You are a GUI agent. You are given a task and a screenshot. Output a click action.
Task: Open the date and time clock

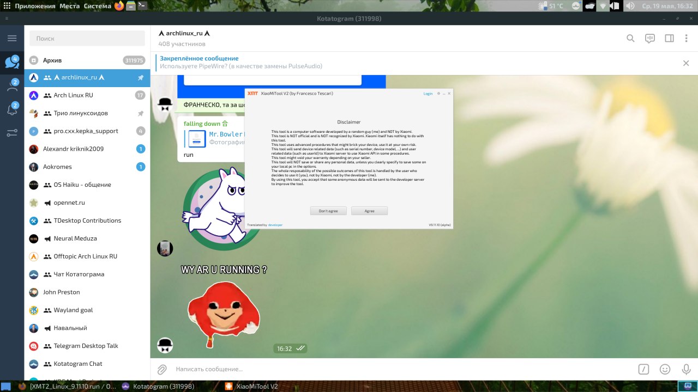click(x=666, y=6)
